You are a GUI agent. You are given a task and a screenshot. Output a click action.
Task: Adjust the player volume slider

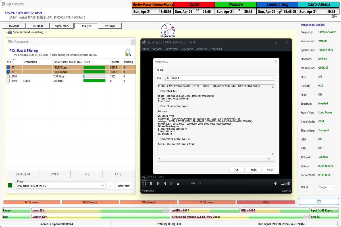point(285,184)
